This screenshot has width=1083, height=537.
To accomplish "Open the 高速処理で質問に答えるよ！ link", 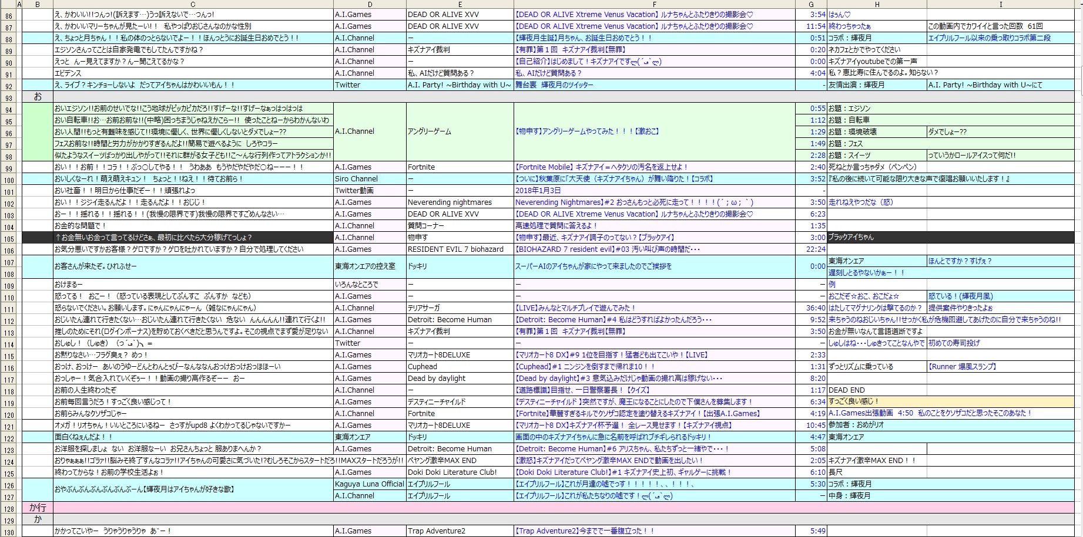I will [556, 226].
